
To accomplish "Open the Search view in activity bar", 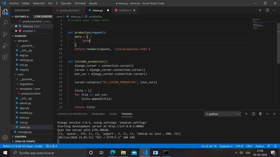I will [5, 23].
